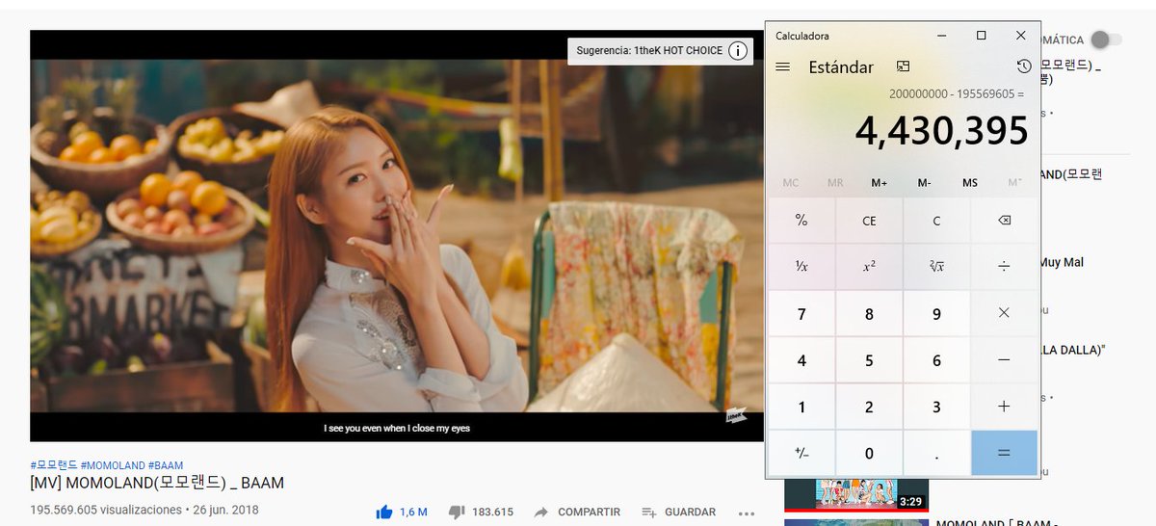Click the reciprocal 1/x key
This screenshot has height=526, width=1156.
click(x=801, y=266)
